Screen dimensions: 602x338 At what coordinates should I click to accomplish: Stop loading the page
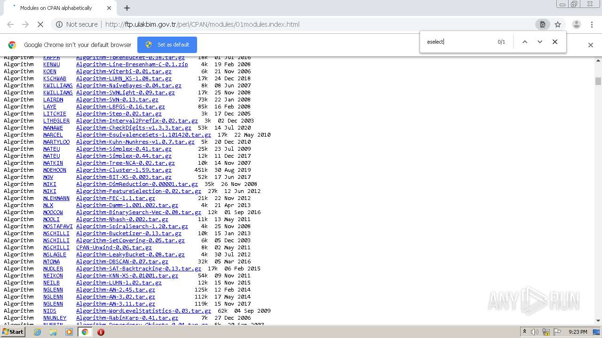[x=40, y=24]
